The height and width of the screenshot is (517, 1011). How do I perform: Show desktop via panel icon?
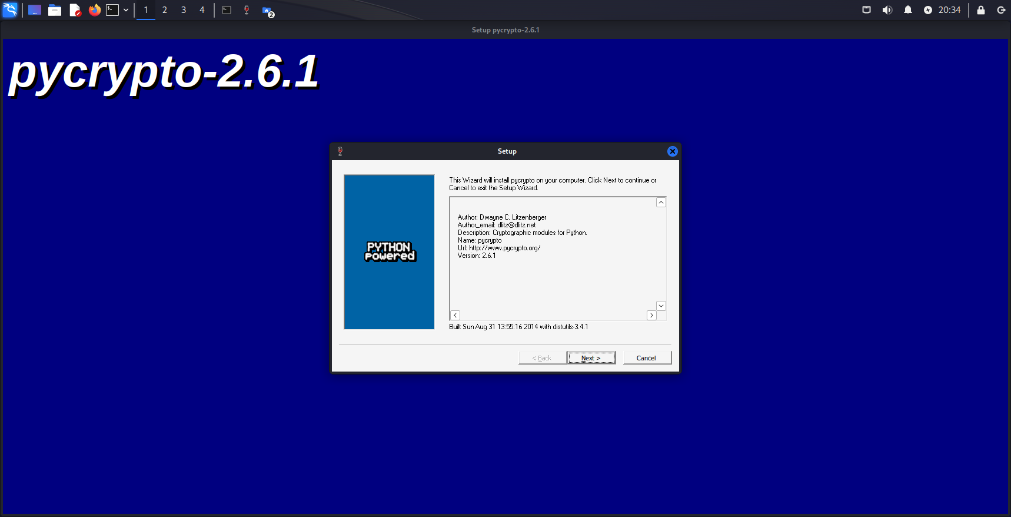(x=35, y=10)
